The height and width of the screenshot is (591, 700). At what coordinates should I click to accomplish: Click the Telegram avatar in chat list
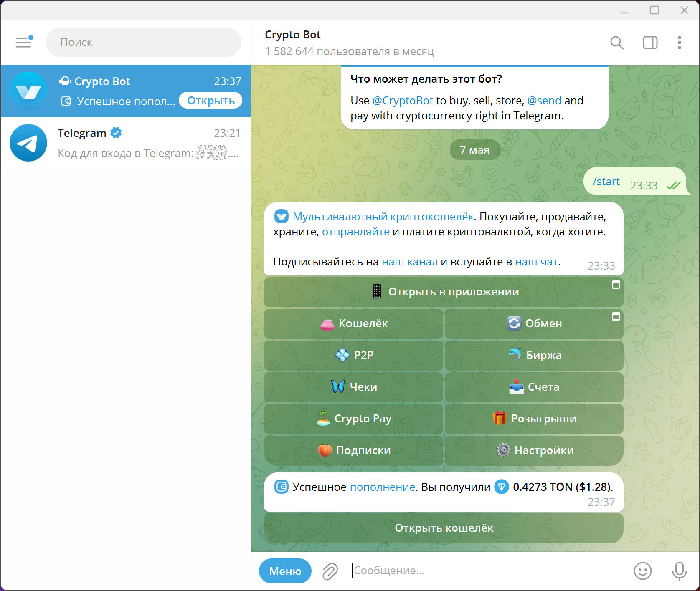coord(28,143)
